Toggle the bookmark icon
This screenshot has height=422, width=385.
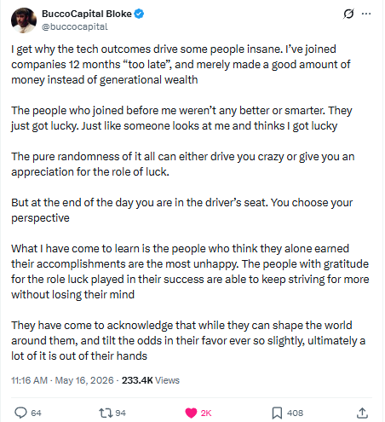pos(277,413)
